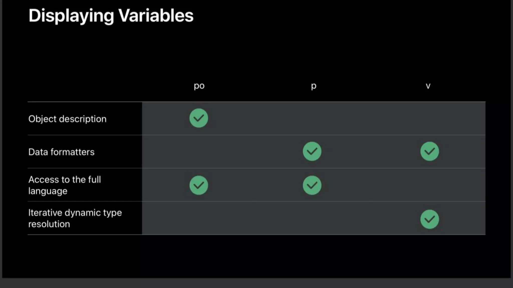The height and width of the screenshot is (288, 513).
Task: Select the "Object description" row label
Action: [67, 119]
